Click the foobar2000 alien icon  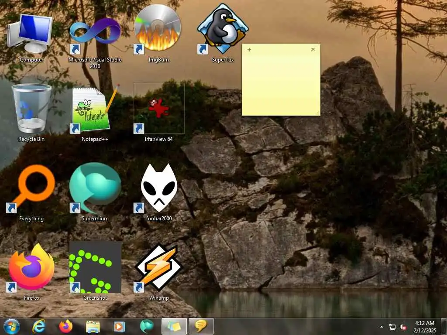(x=159, y=188)
